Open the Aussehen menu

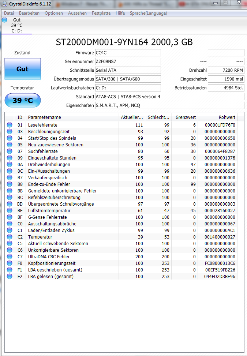pos(78,13)
